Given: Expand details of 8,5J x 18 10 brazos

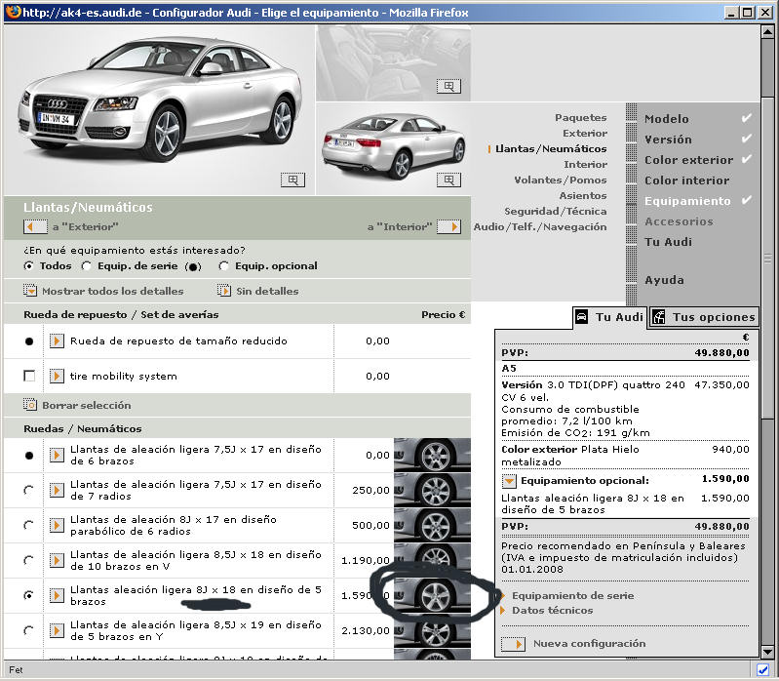Looking at the screenshot, I should coord(57,560).
